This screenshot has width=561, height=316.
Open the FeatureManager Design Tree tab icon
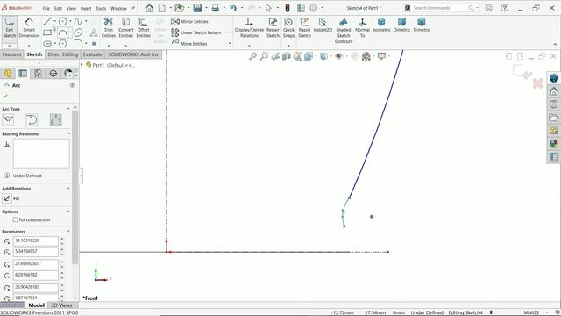(x=8, y=74)
